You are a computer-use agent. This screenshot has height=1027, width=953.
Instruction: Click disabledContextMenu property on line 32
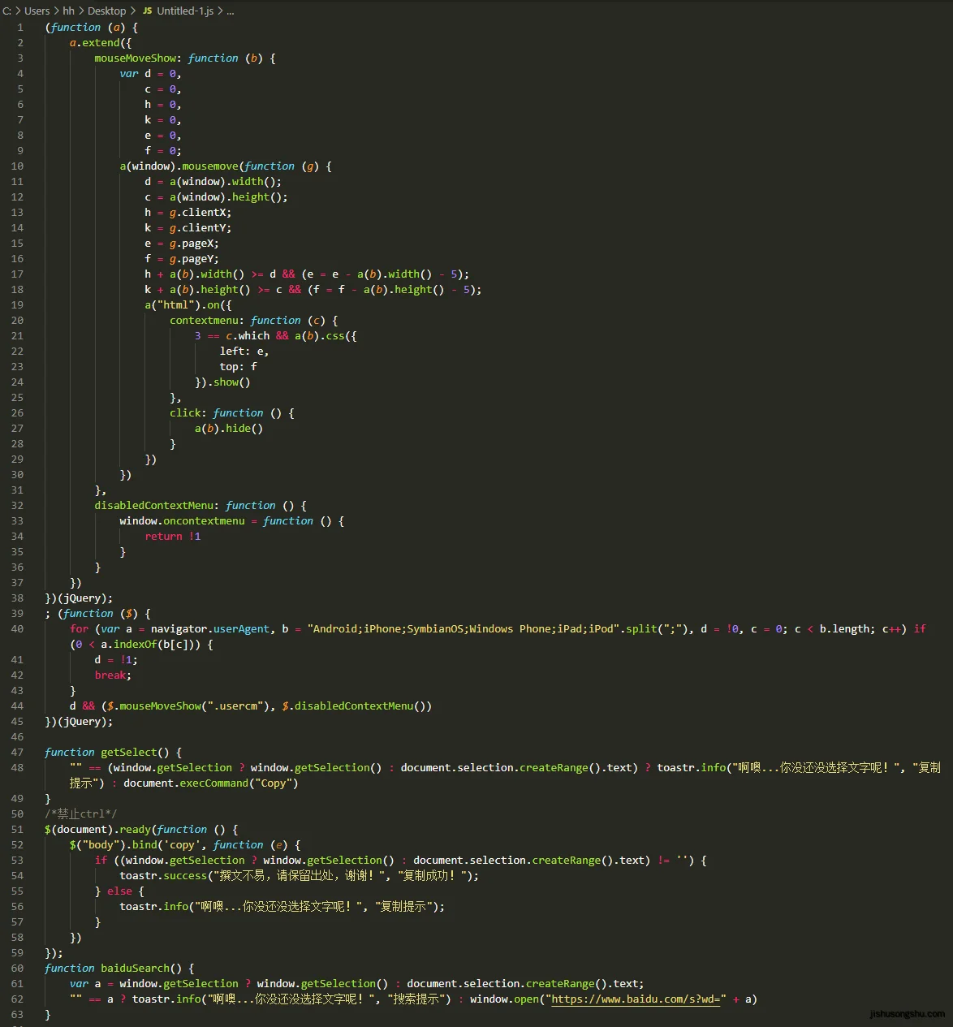pos(153,505)
